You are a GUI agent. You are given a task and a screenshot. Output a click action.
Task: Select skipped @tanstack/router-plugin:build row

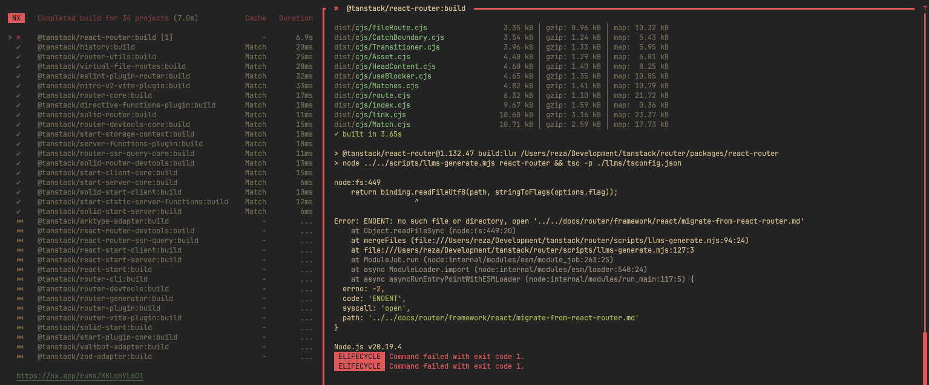point(160,308)
